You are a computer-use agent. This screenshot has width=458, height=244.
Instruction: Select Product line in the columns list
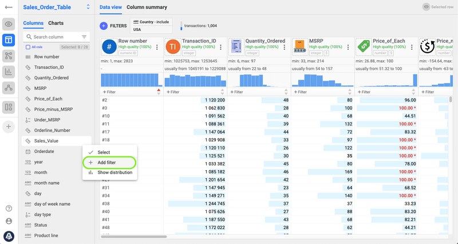click(57, 235)
